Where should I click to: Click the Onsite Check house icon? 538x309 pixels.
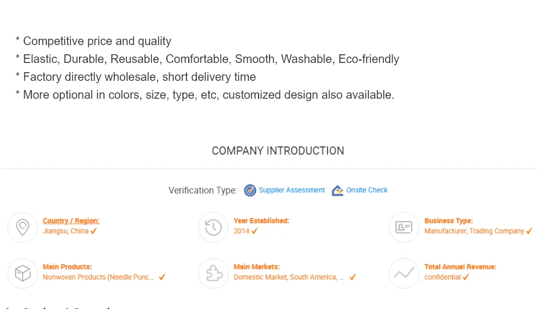(x=337, y=190)
